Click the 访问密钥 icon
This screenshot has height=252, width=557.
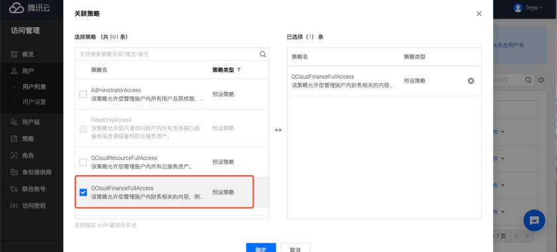[x=14, y=206]
